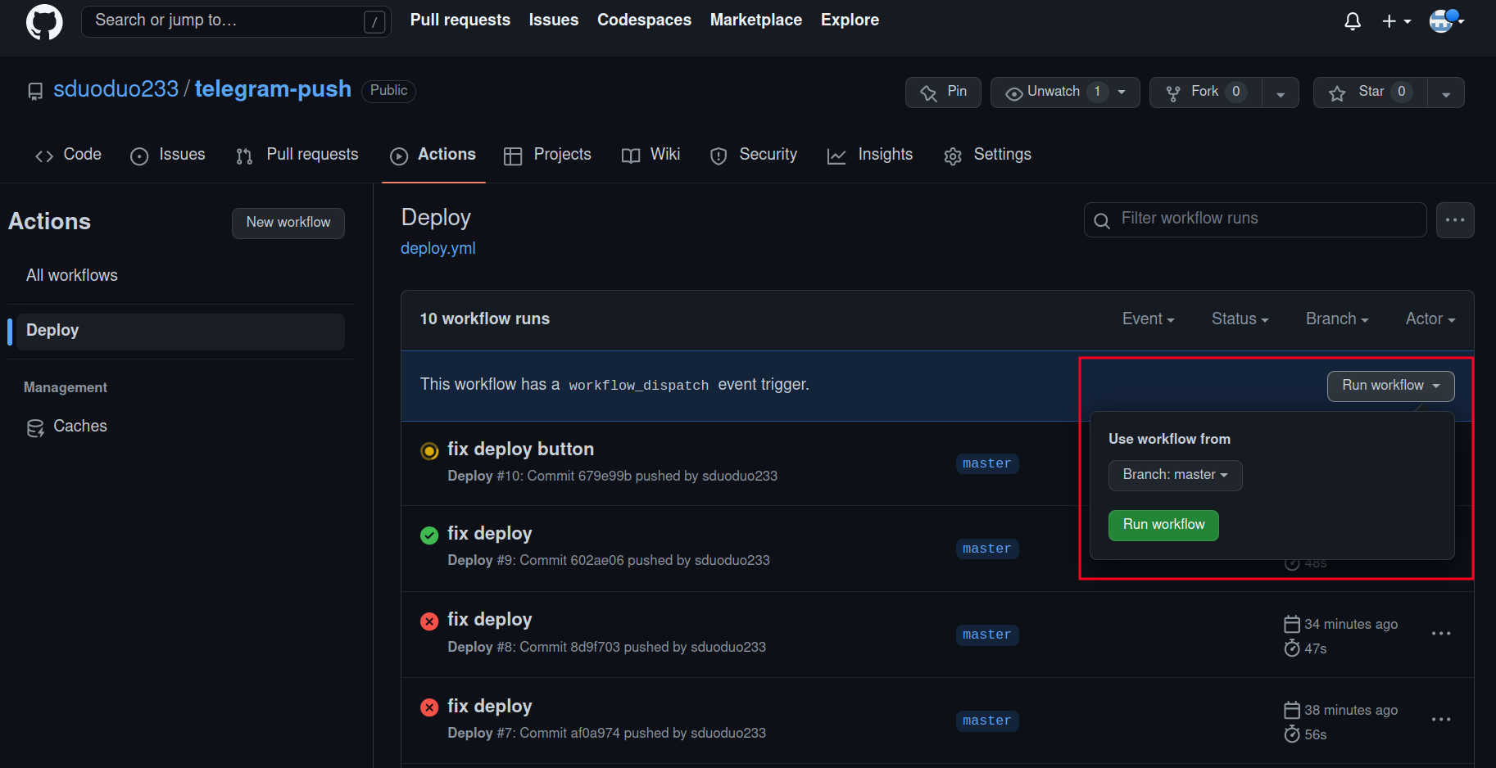Star the repository
1496x768 pixels.
(x=1370, y=93)
